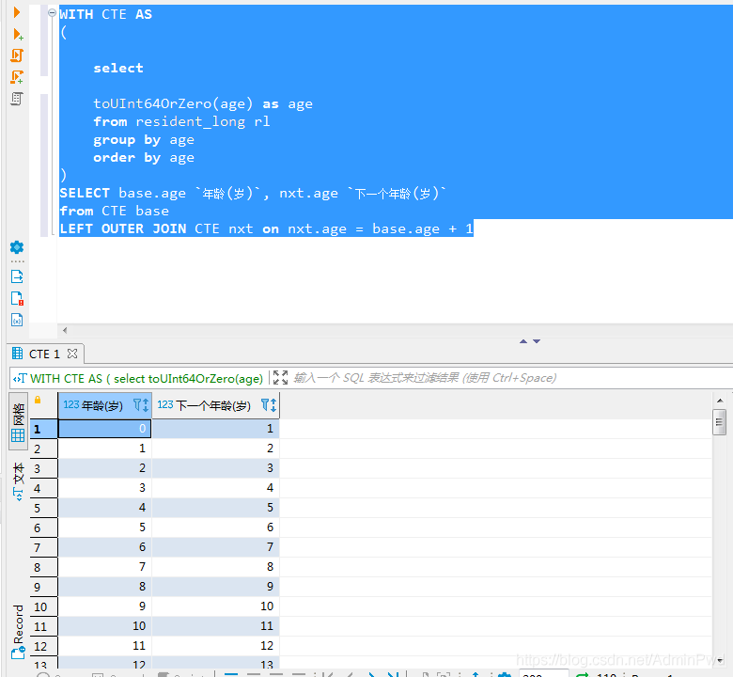Select row header 10
This screenshot has width=733, height=677.
pyautogui.click(x=43, y=606)
